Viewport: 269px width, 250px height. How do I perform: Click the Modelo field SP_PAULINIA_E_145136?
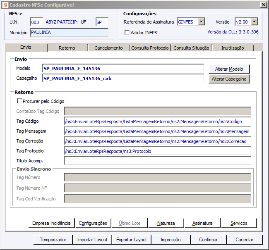(123, 69)
